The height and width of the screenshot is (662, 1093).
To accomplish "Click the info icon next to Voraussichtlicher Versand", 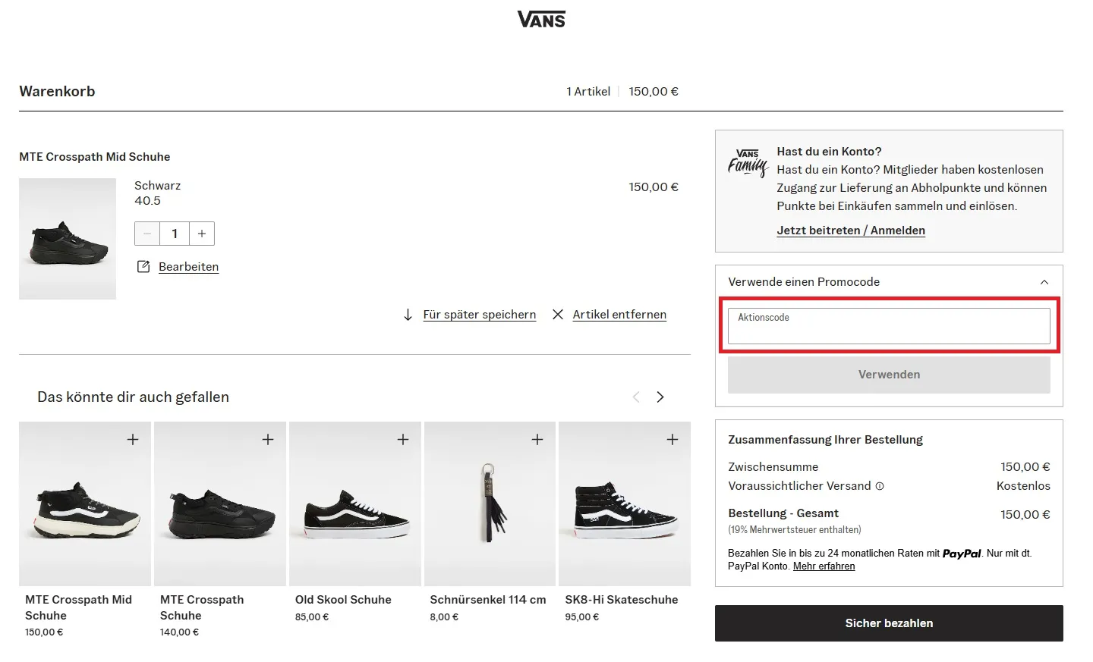I will pos(880,486).
